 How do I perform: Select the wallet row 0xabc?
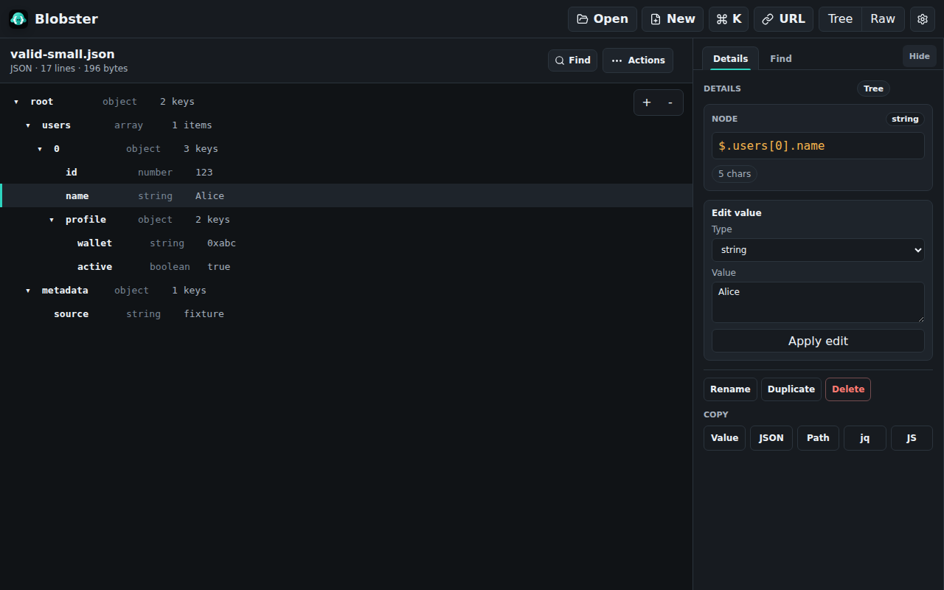coord(347,243)
